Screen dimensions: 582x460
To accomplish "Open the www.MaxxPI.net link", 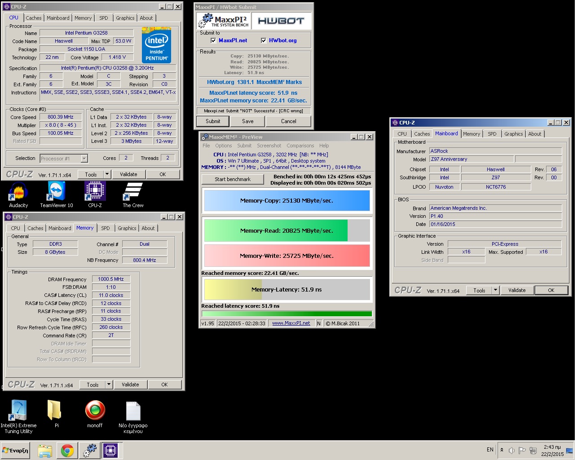I will [291, 323].
